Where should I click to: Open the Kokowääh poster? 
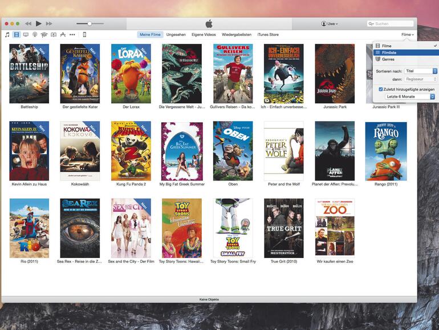pyautogui.click(x=80, y=151)
